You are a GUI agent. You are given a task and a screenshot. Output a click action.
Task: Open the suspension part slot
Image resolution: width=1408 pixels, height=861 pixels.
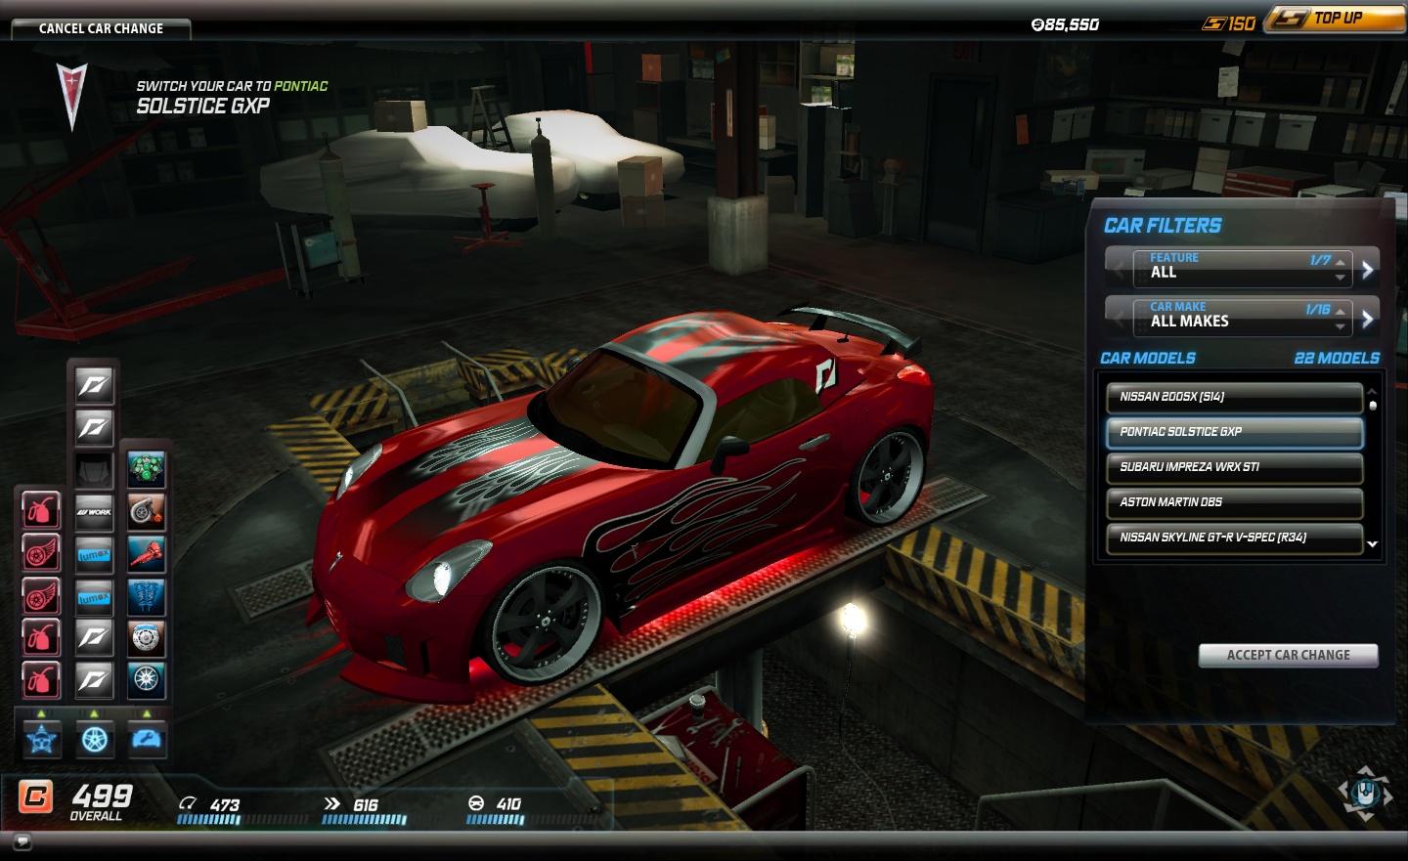point(147,596)
